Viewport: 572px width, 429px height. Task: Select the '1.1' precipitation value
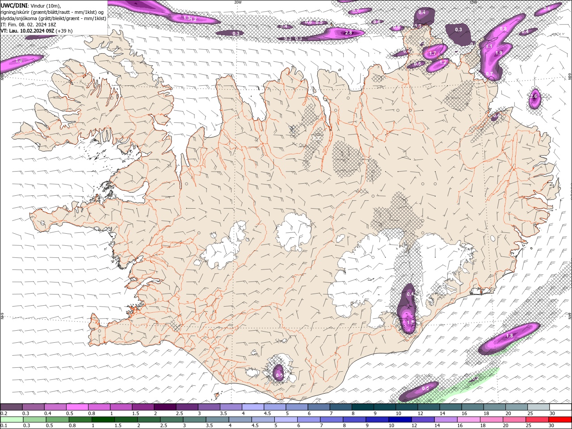pyautogui.click(x=489, y=46)
